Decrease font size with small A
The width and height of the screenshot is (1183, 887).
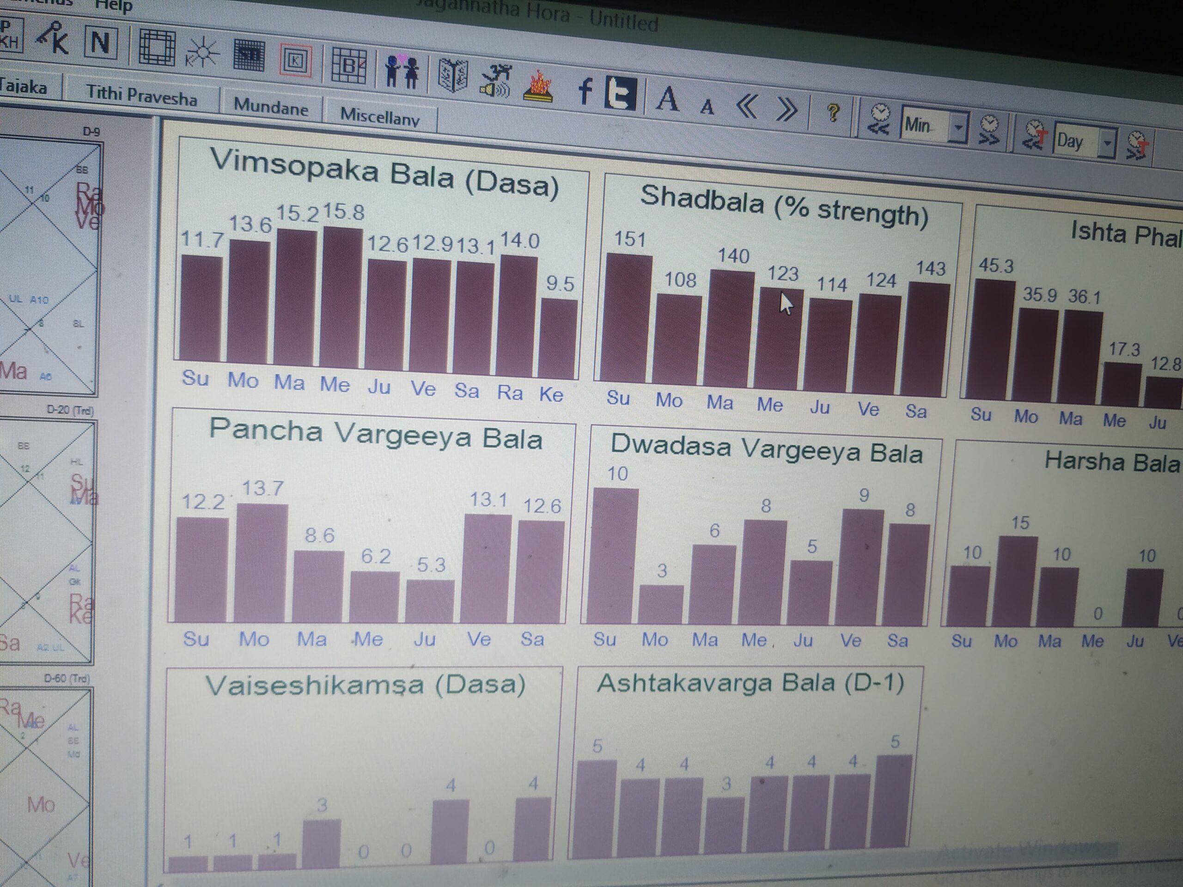[x=707, y=107]
